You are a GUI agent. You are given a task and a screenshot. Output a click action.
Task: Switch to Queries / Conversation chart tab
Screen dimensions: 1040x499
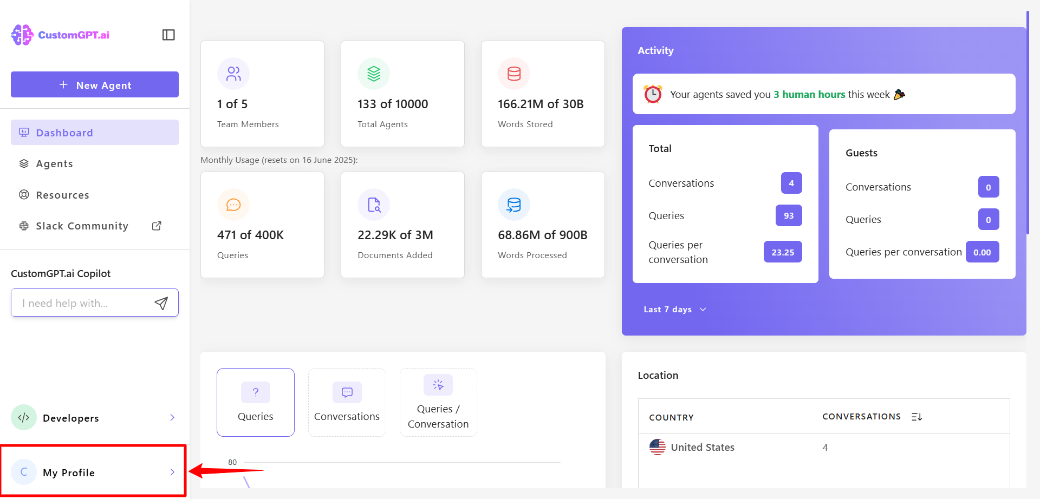click(438, 402)
